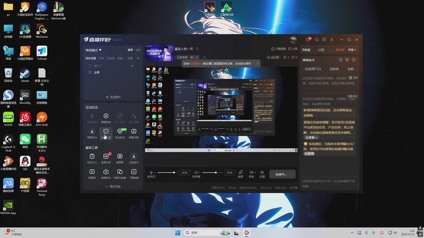Select the 场景 1 tab
This screenshot has width=424, height=238.
click(121, 58)
